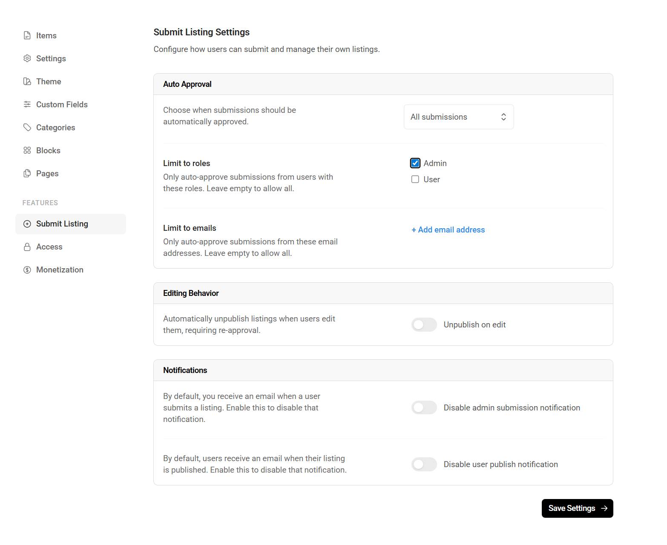Viewport: 667px width, 545px height.
Task: Click the Blocks grid icon
Action: pos(27,150)
